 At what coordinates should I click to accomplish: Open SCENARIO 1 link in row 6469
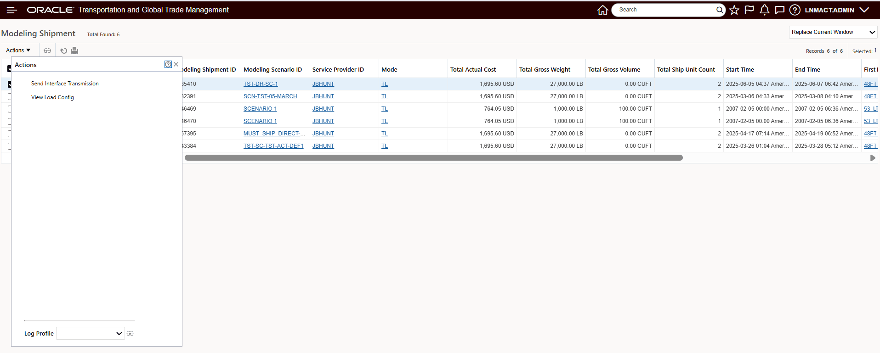click(260, 109)
